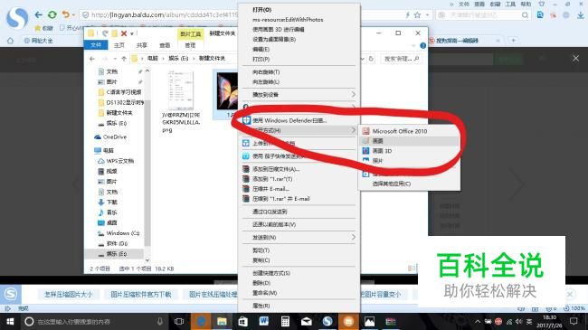Open Photos app on the taskbar

[369, 321]
